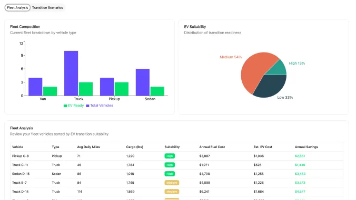Select the Pickup C-8 vehicle row
This screenshot has height=200, width=356.
(176, 156)
